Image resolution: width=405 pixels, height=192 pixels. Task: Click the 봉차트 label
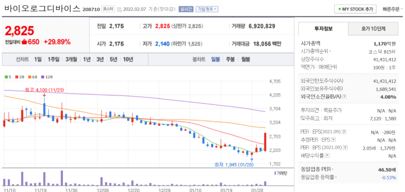pos(199,59)
